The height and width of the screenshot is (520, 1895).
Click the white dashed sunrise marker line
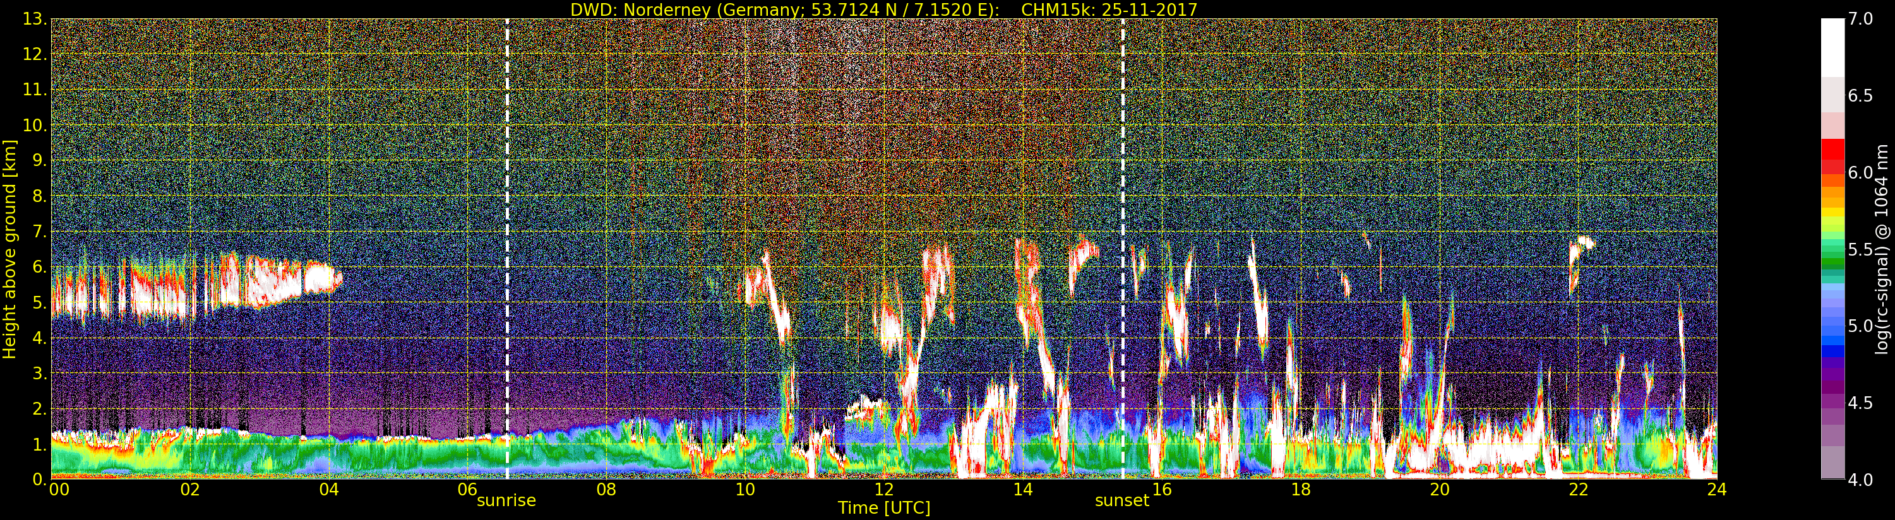click(507, 249)
